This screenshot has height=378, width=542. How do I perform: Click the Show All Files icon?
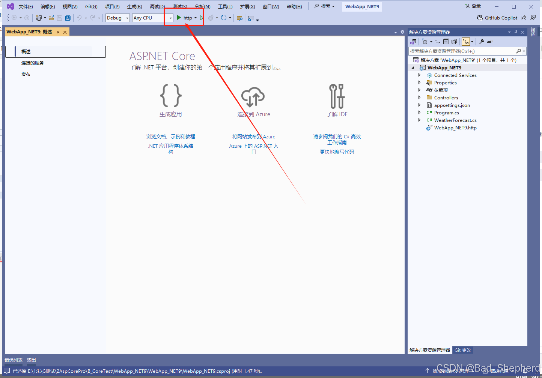click(x=454, y=42)
